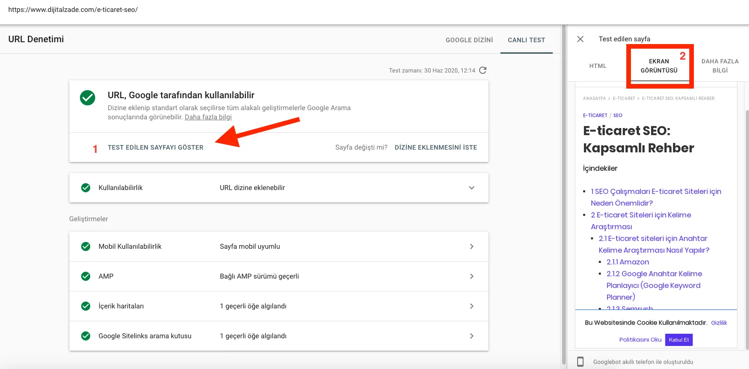The image size is (749, 369).
Task: Open the '2.1.1 Amazon' contents link
Action: (628, 262)
